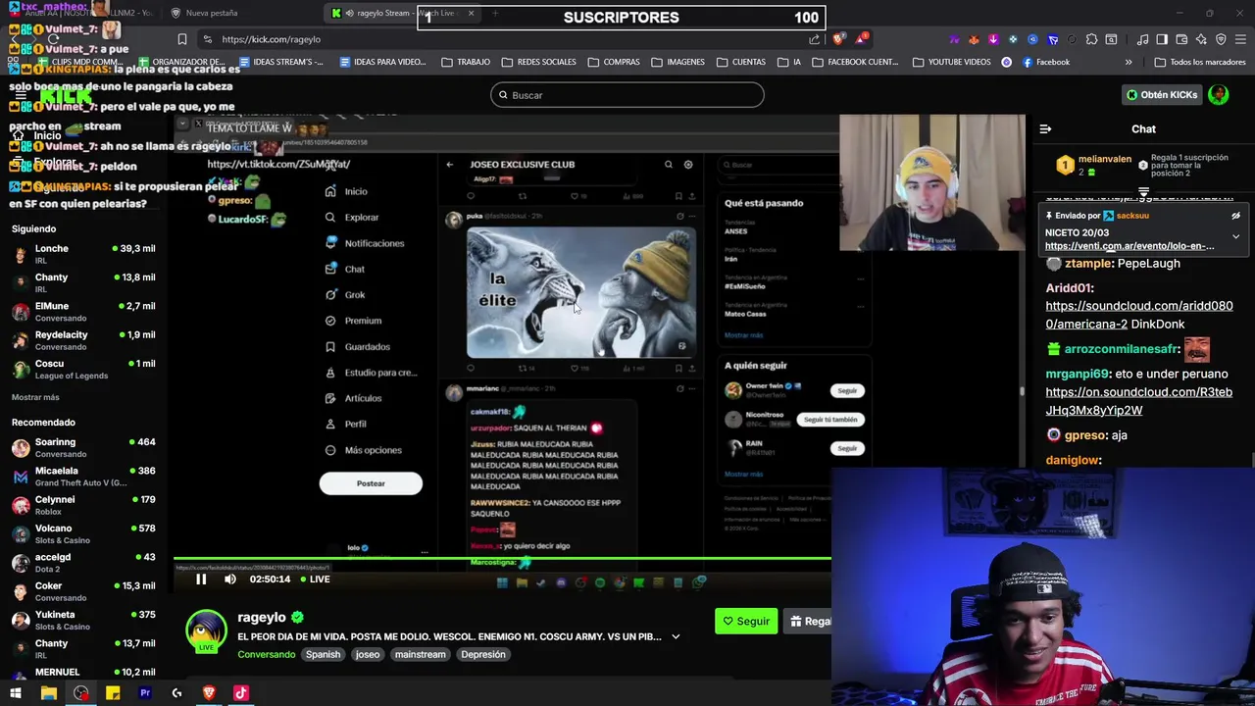Open the IMAGENES bookmarks folder
The height and width of the screenshot is (706, 1255).
pyautogui.click(x=678, y=62)
